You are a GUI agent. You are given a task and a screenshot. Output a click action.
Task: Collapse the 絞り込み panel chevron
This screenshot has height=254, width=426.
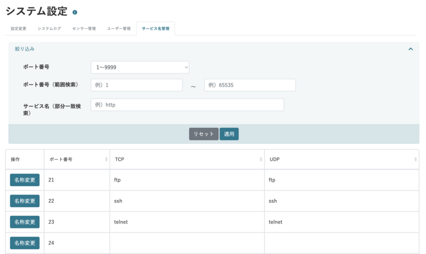tap(411, 49)
